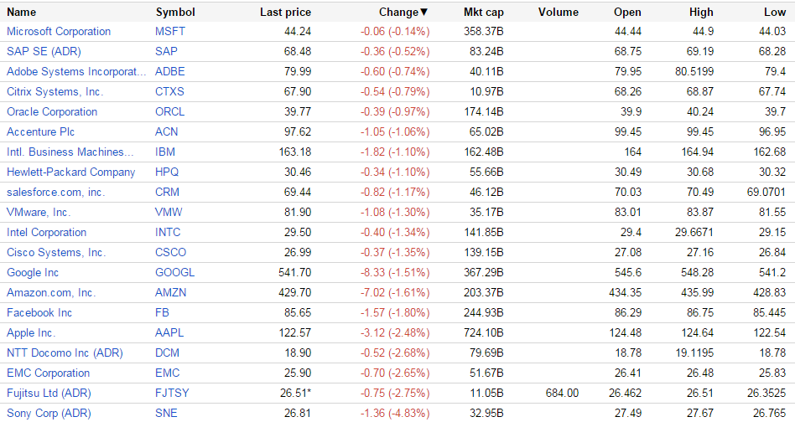Sort by the Change column arrow

click(424, 13)
